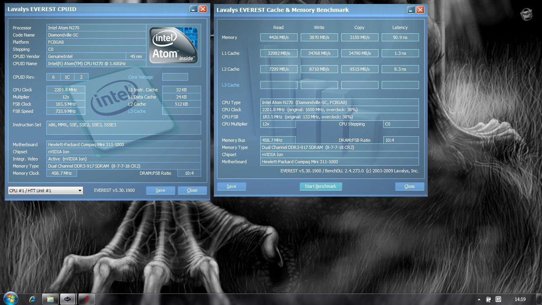Click the desktop logo icon in top-right corner

pos(527,14)
